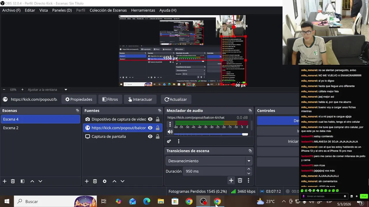Click Actualizar button to refresh browser source
Screen dimensions: 369x207
click(176, 99)
